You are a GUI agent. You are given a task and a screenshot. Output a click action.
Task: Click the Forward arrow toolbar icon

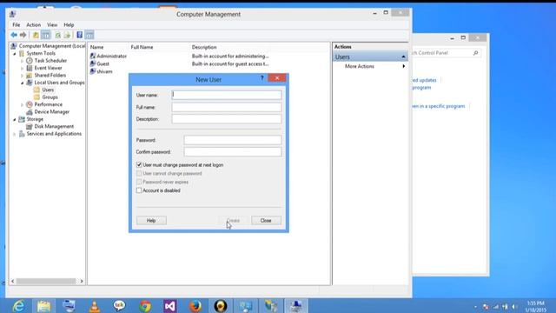click(x=23, y=35)
